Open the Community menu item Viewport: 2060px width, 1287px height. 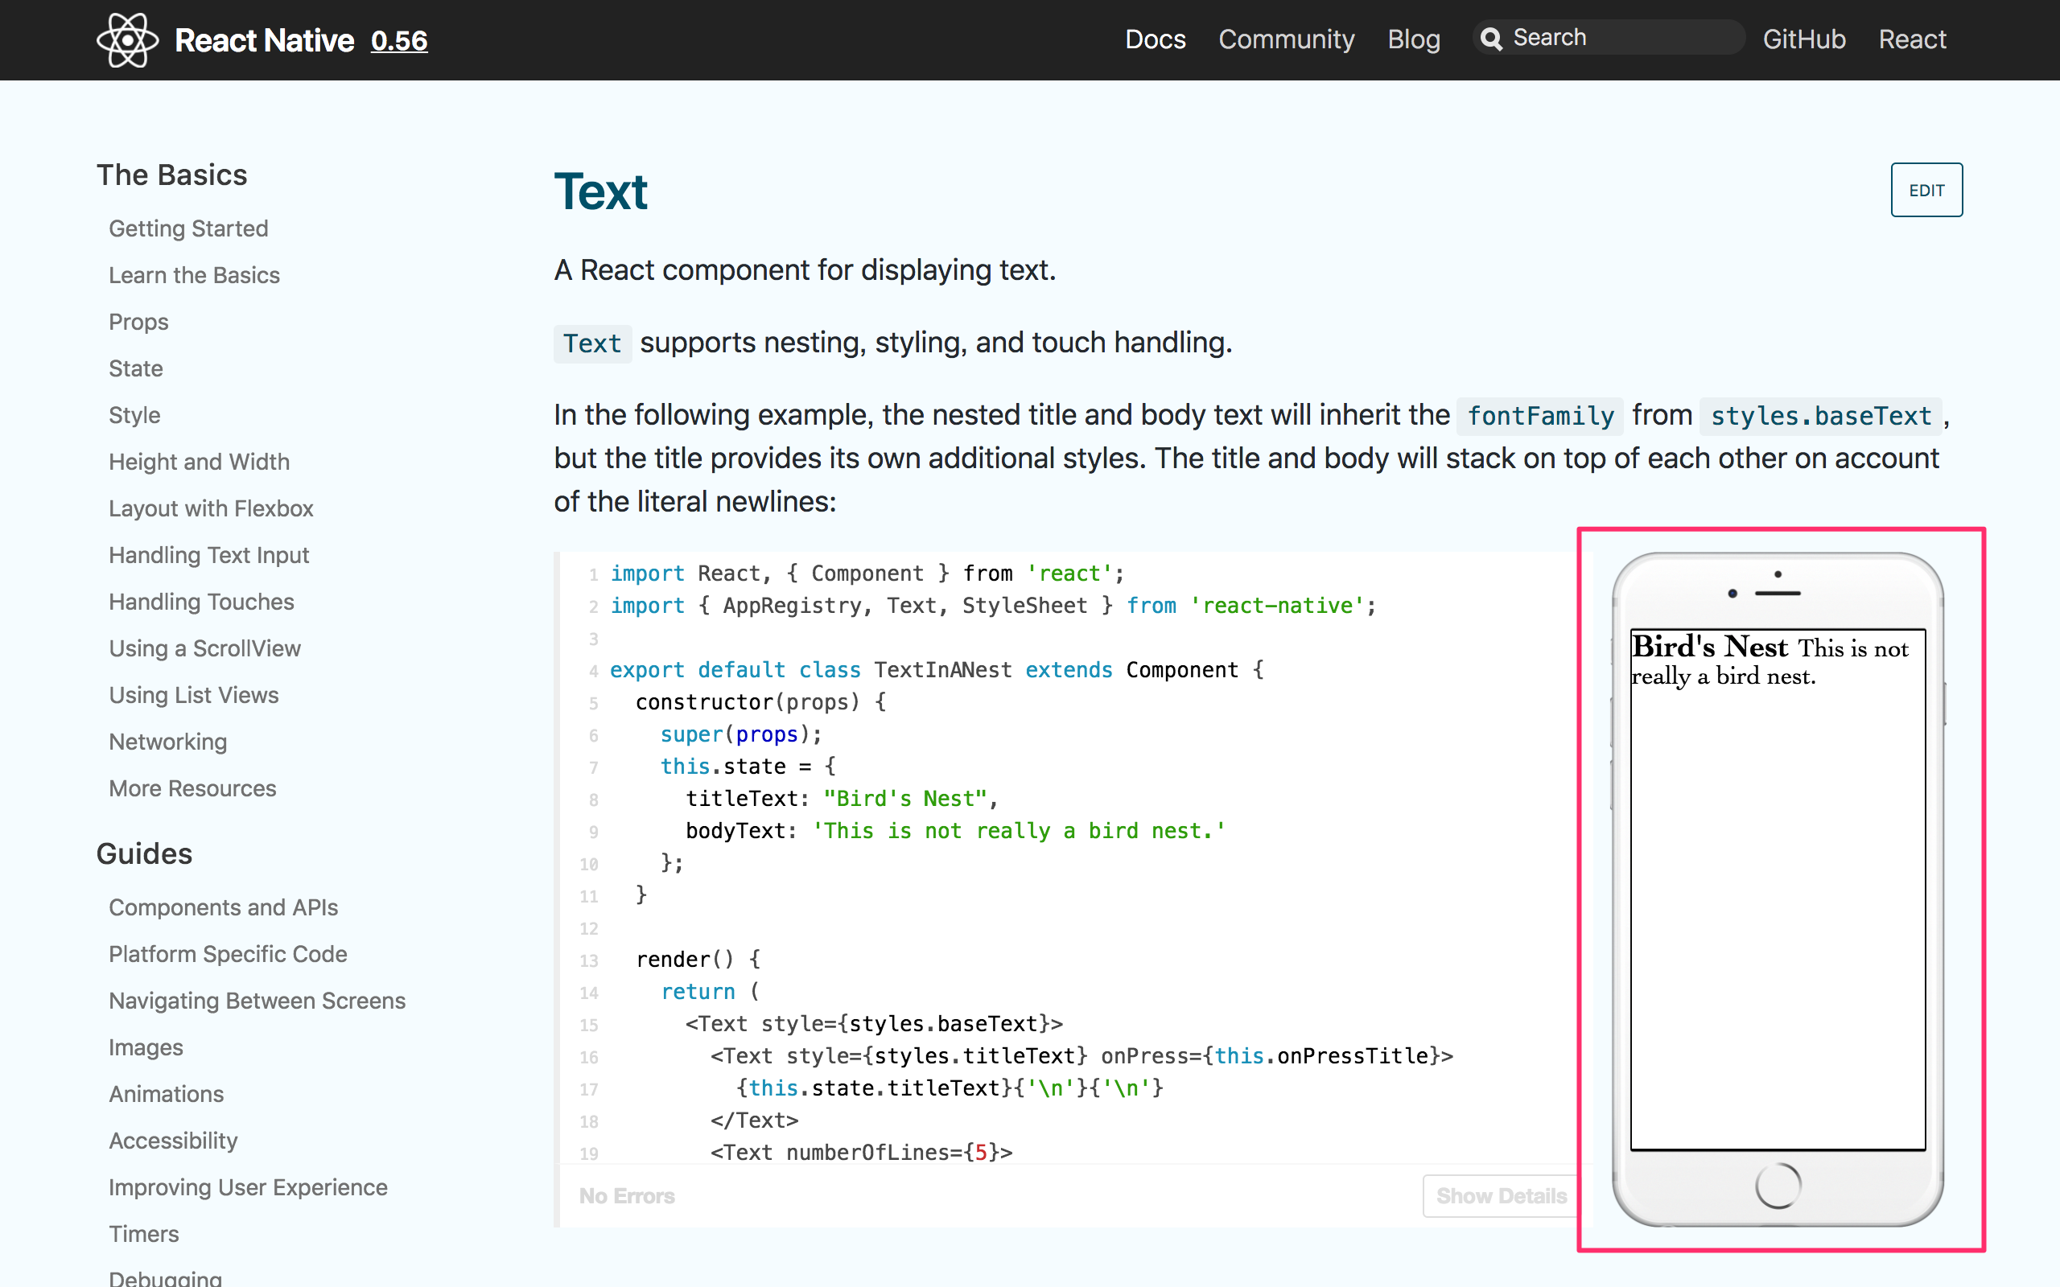(1286, 39)
